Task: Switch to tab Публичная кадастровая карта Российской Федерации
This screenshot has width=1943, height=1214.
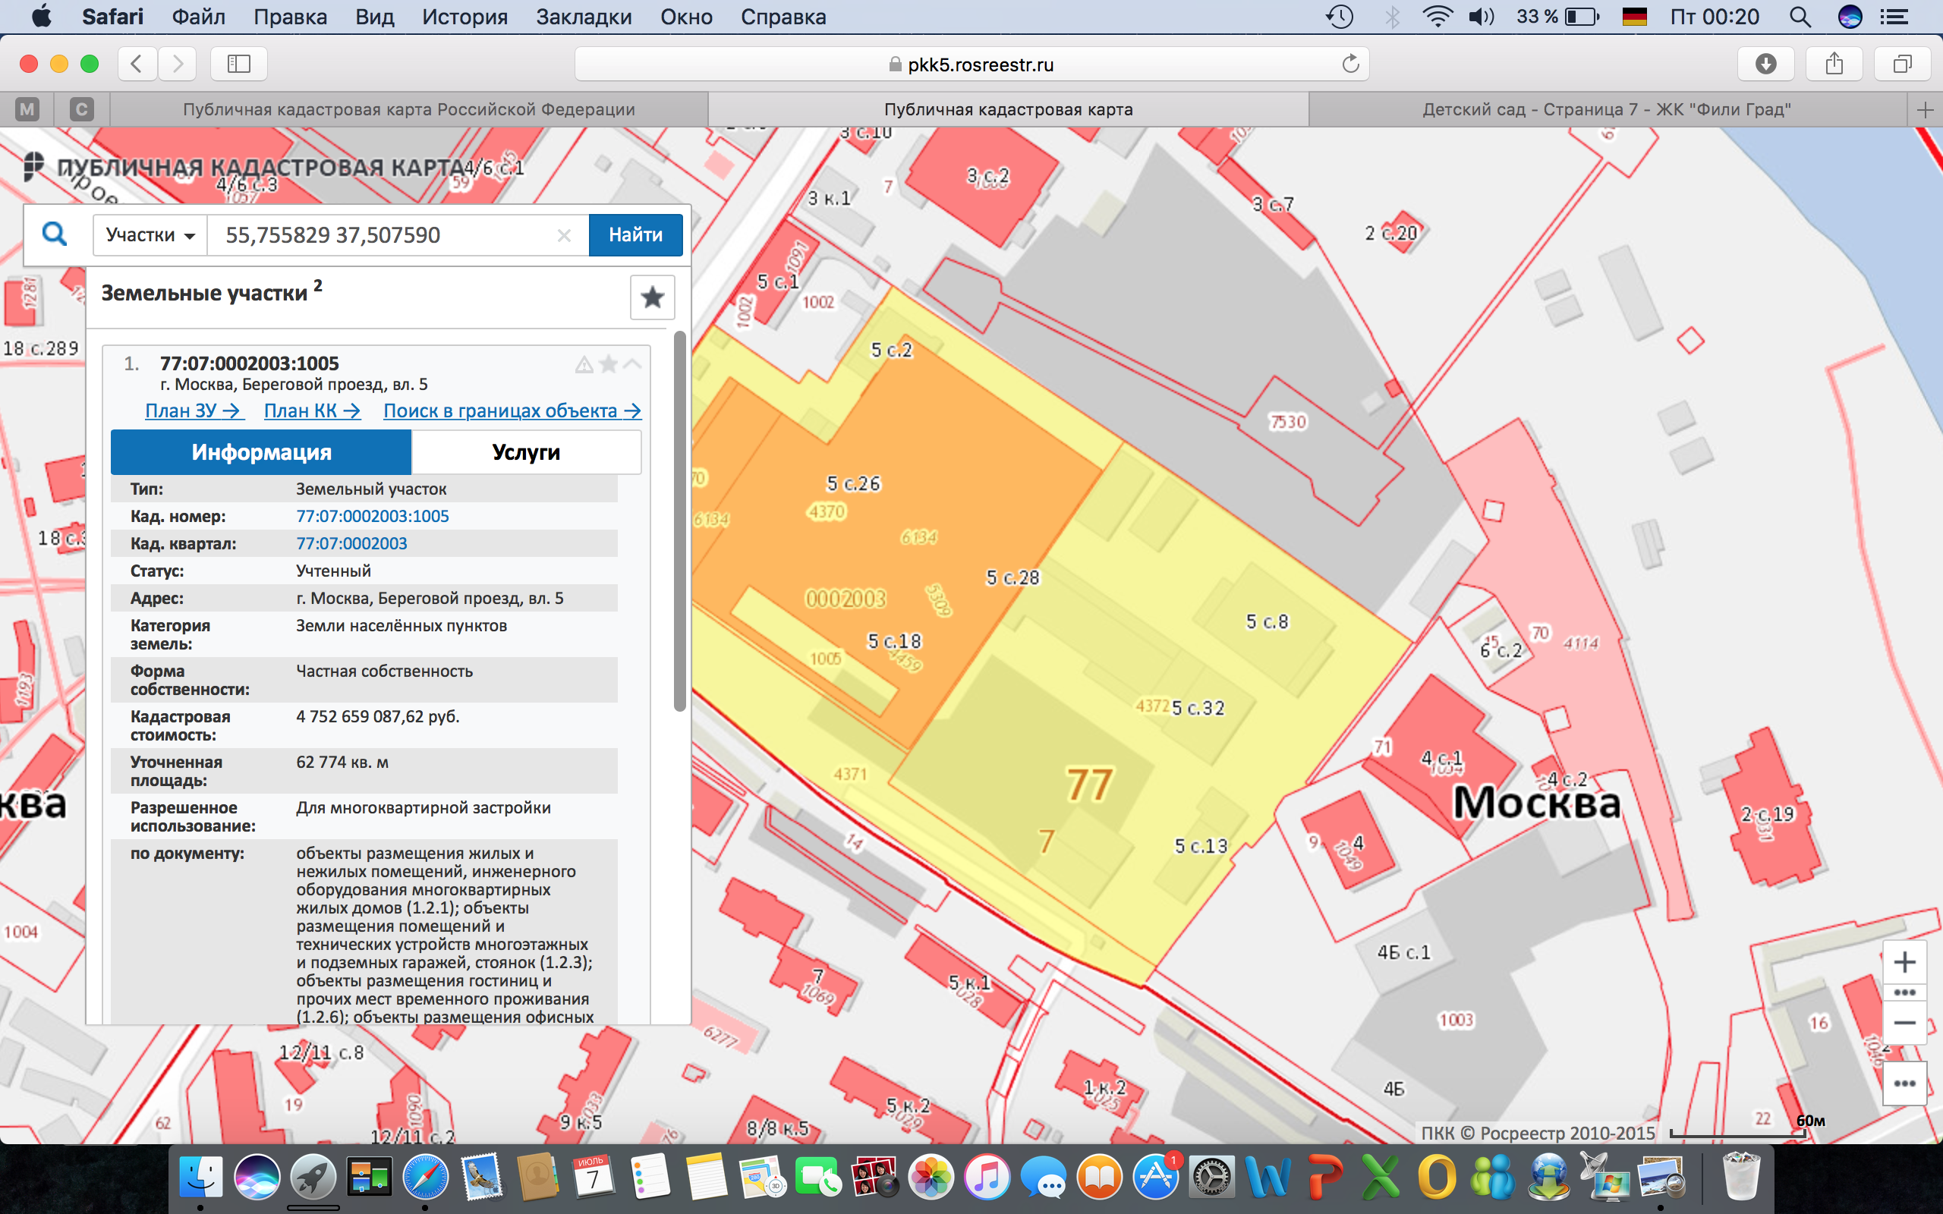Action: (x=408, y=109)
